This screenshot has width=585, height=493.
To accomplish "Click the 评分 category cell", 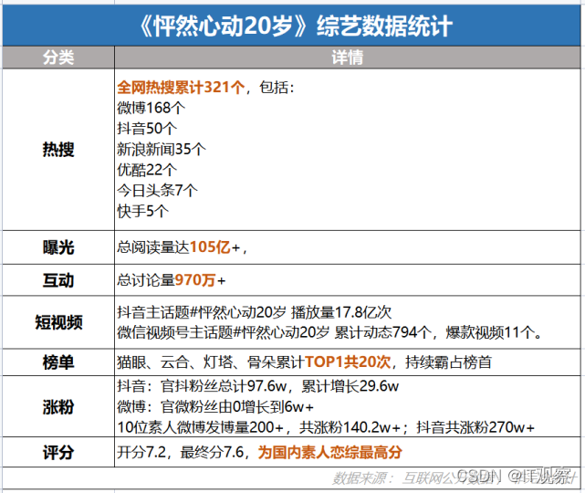I will tap(58, 452).
